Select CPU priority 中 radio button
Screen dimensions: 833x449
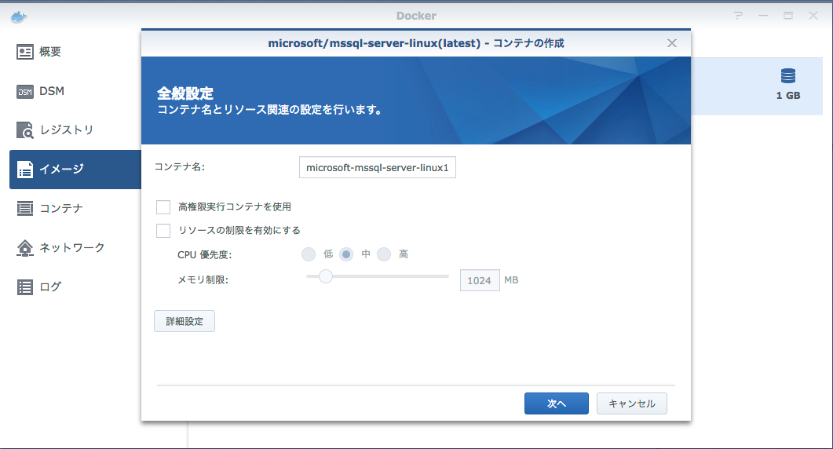click(x=346, y=254)
